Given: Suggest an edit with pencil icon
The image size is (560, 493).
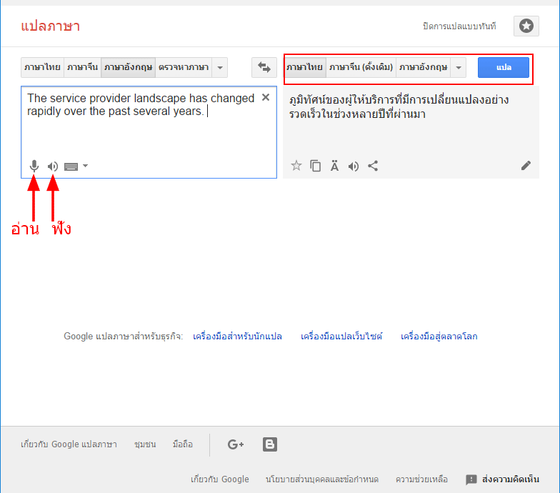Looking at the screenshot, I should pyautogui.click(x=526, y=166).
